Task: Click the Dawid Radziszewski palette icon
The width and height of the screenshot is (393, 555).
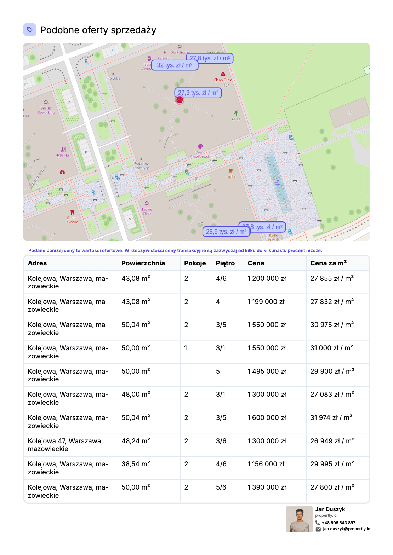Action: 200,146
